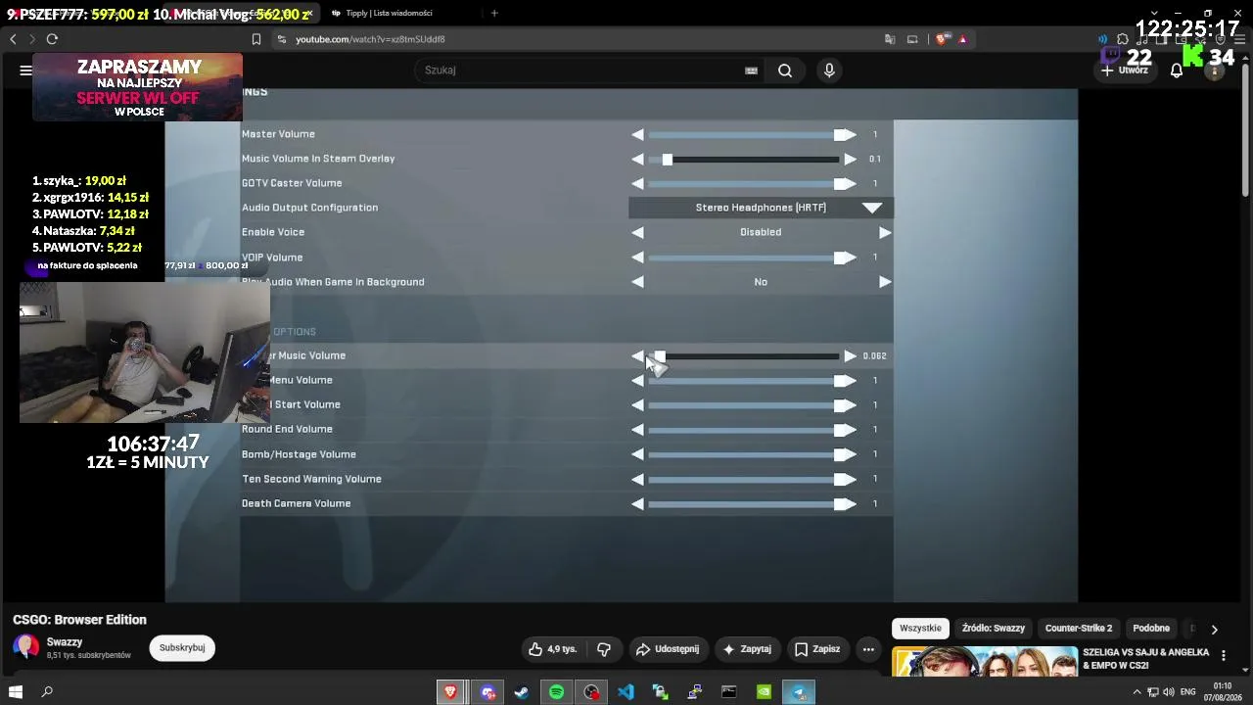Start voice search with the microphone

pyautogui.click(x=829, y=70)
